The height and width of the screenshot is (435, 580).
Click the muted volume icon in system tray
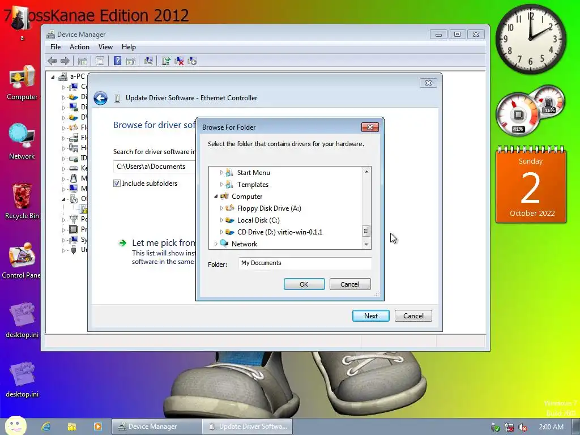pos(523,427)
